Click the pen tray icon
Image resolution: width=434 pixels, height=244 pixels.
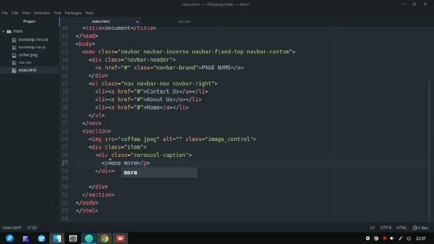coord(401,238)
